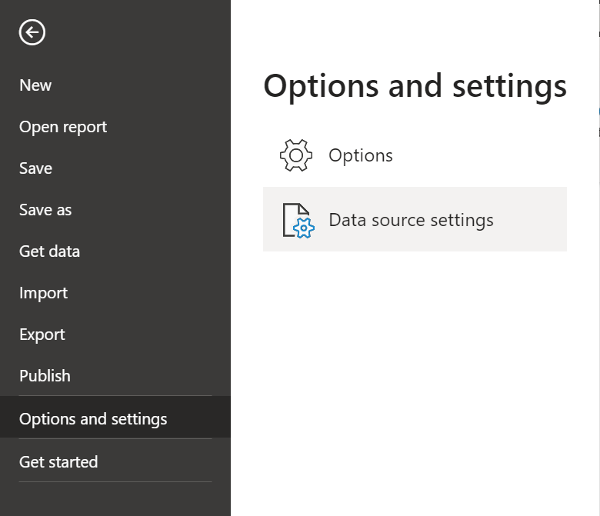This screenshot has width=600, height=516.
Task: Expand the Export submenu entry
Action: coord(42,335)
